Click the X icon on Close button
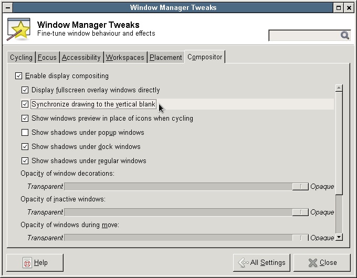Viewport: 357px width, 278px height. (313, 263)
